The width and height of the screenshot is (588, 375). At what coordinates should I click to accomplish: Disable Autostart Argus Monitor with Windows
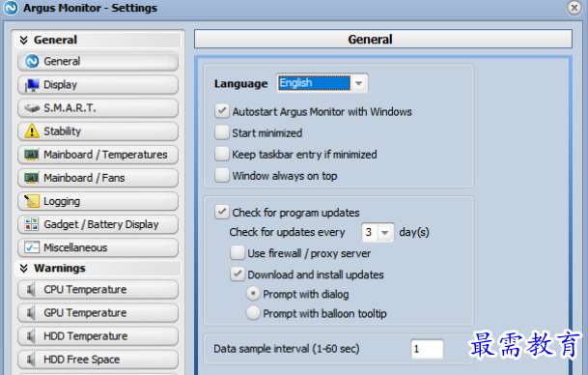coord(222,111)
